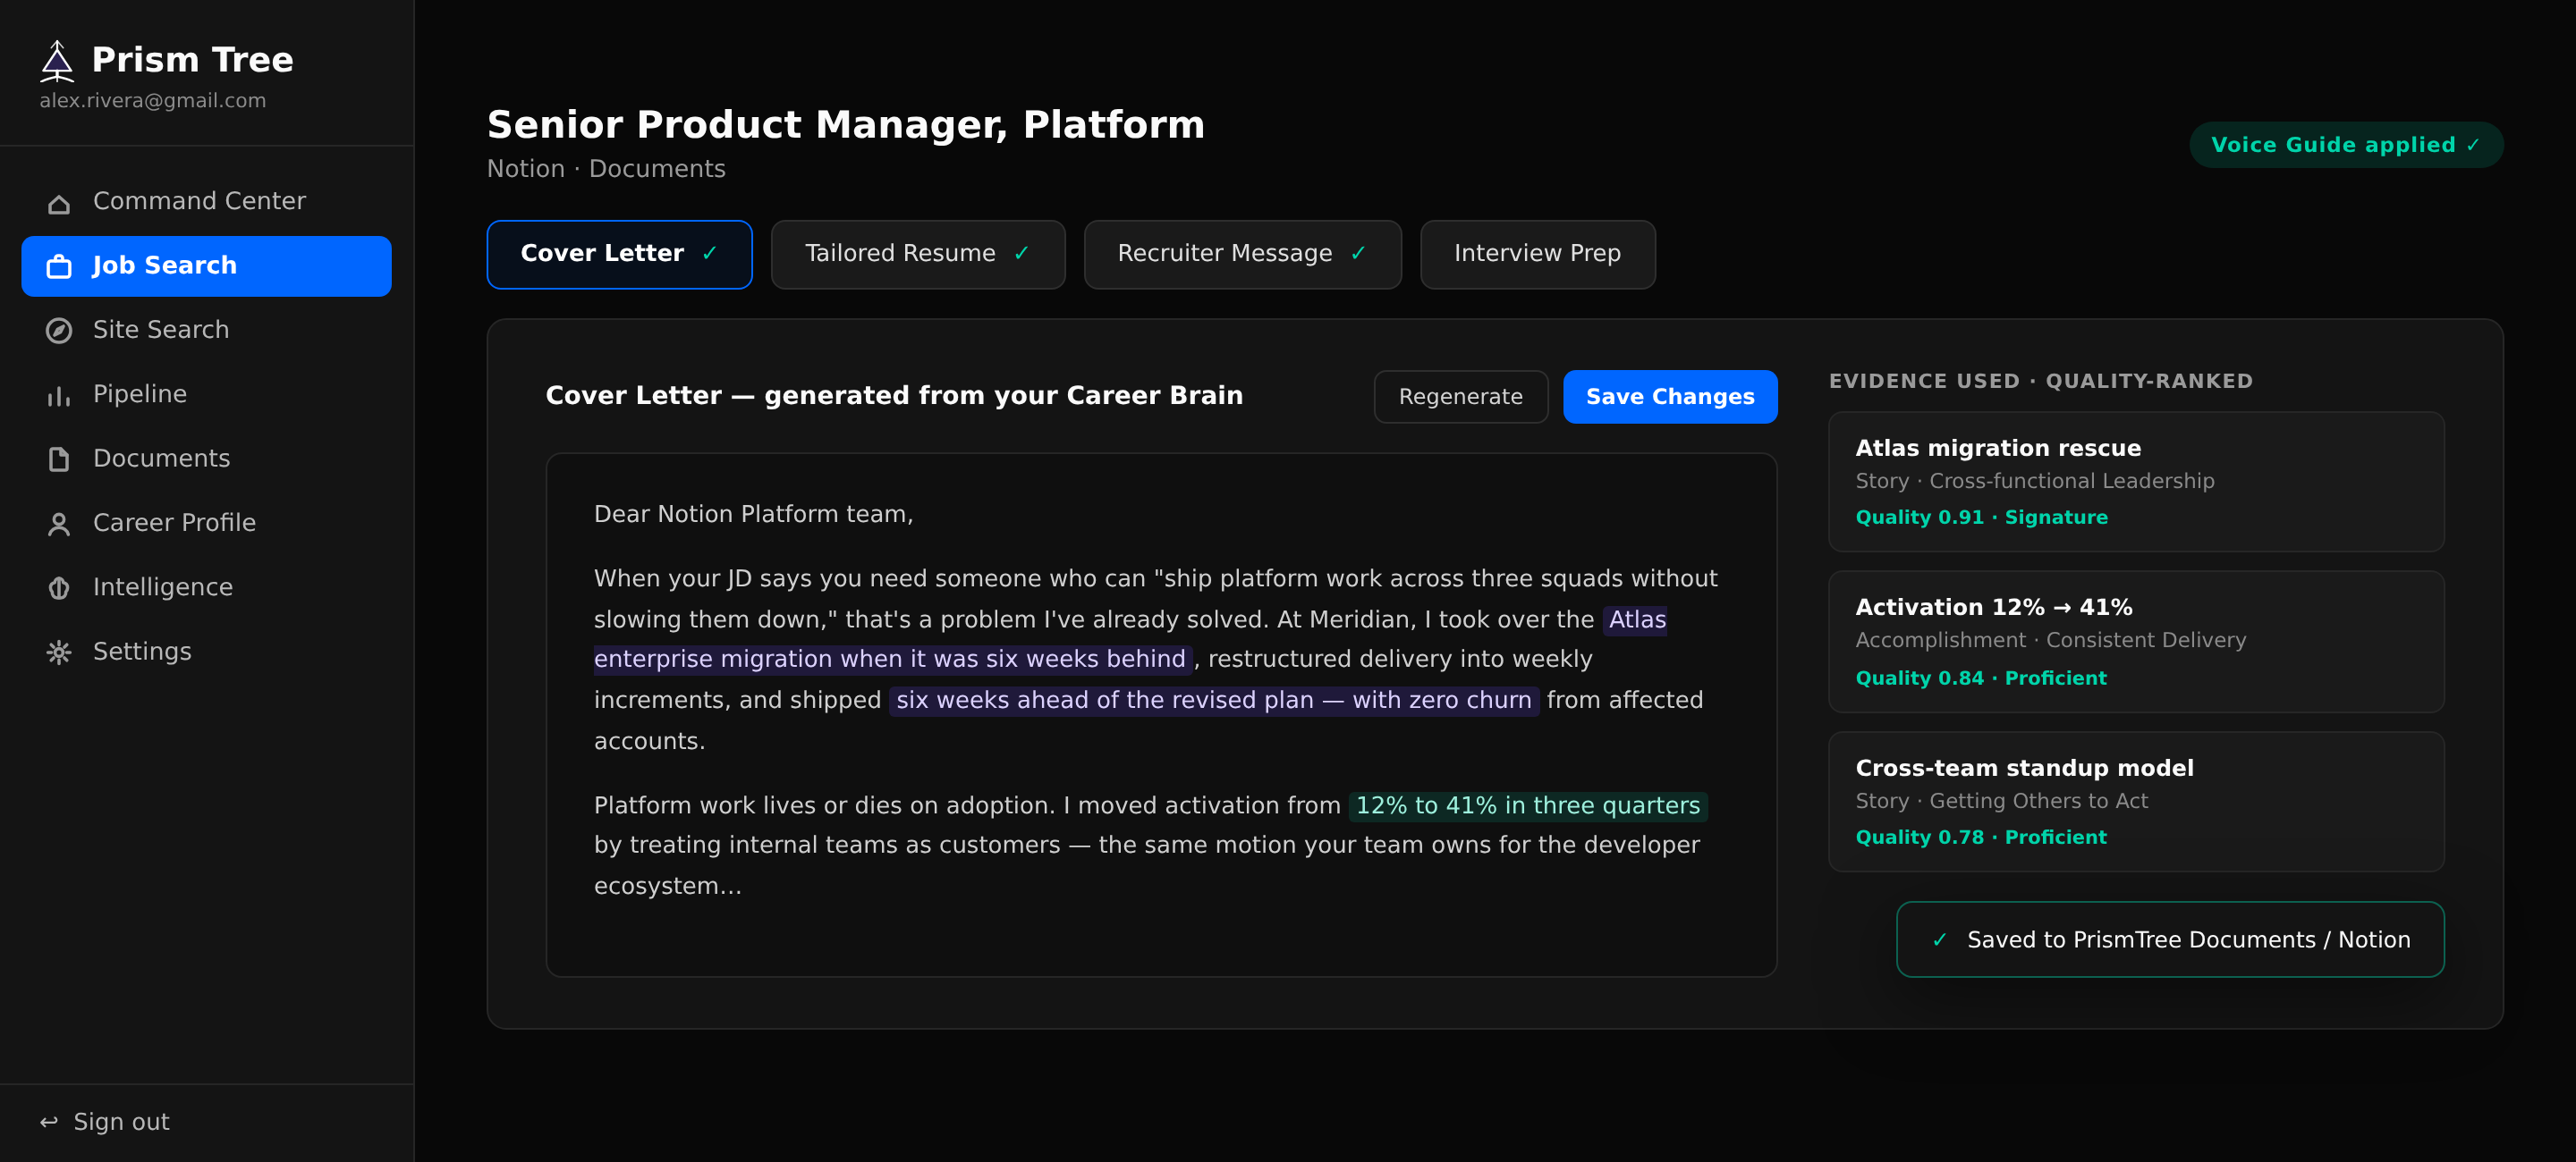Click the Documents file icon

pos(59,459)
